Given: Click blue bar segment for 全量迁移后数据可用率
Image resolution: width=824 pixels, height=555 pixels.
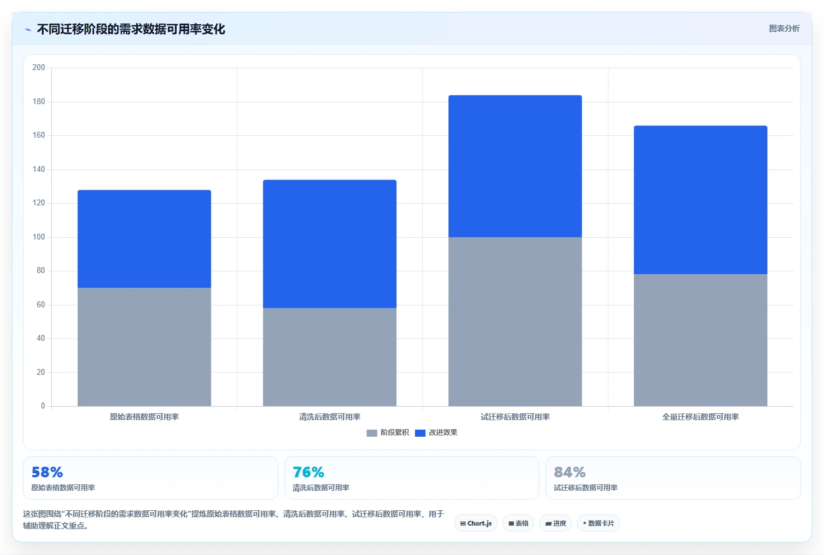Looking at the screenshot, I should (701, 200).
